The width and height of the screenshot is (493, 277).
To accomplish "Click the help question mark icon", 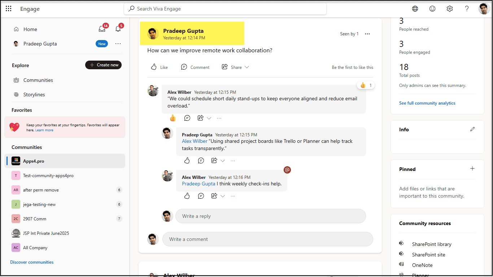I will (x=467, y=9).
